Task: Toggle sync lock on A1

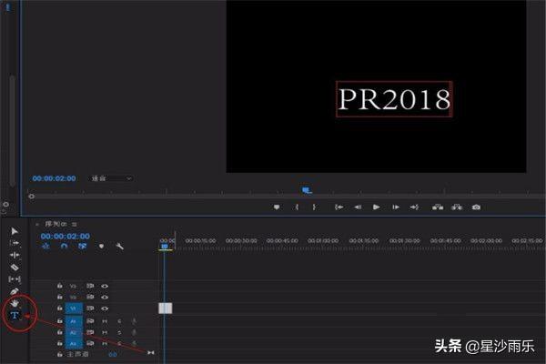Action: point(90,321)
